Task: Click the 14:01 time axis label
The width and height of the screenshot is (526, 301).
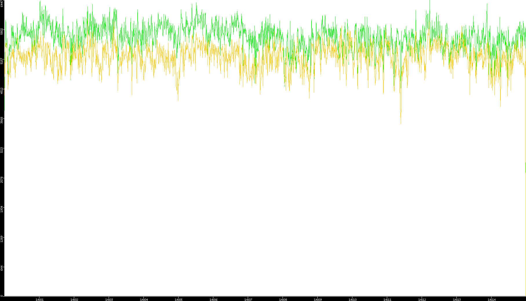Action: click(x=39, y=300)
